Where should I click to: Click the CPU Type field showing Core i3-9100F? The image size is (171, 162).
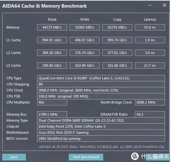(101, 78)
